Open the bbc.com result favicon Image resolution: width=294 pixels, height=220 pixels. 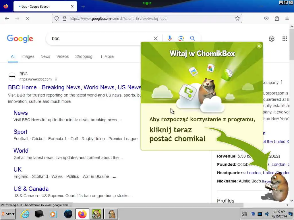pyautogui.click(x=12, y=76)
